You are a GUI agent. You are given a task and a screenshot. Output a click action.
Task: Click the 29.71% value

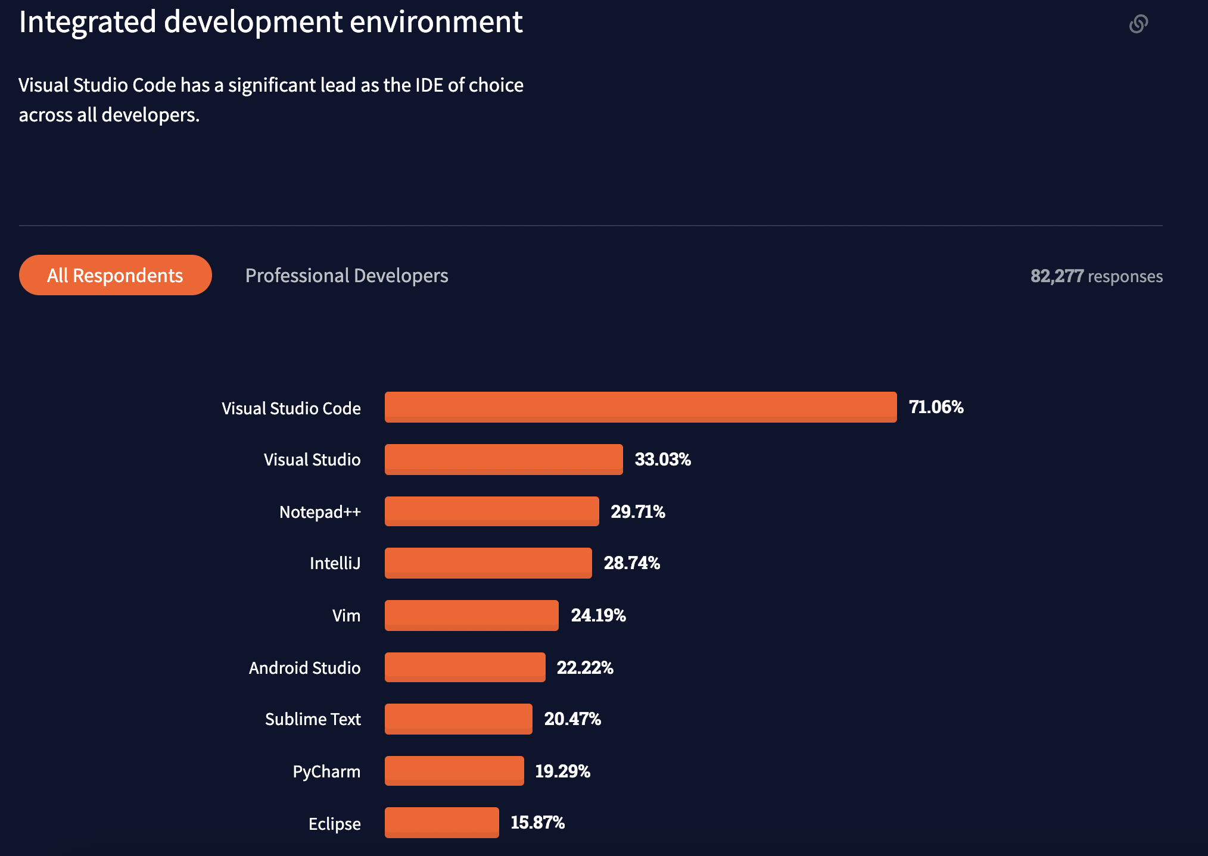point(637,512)
